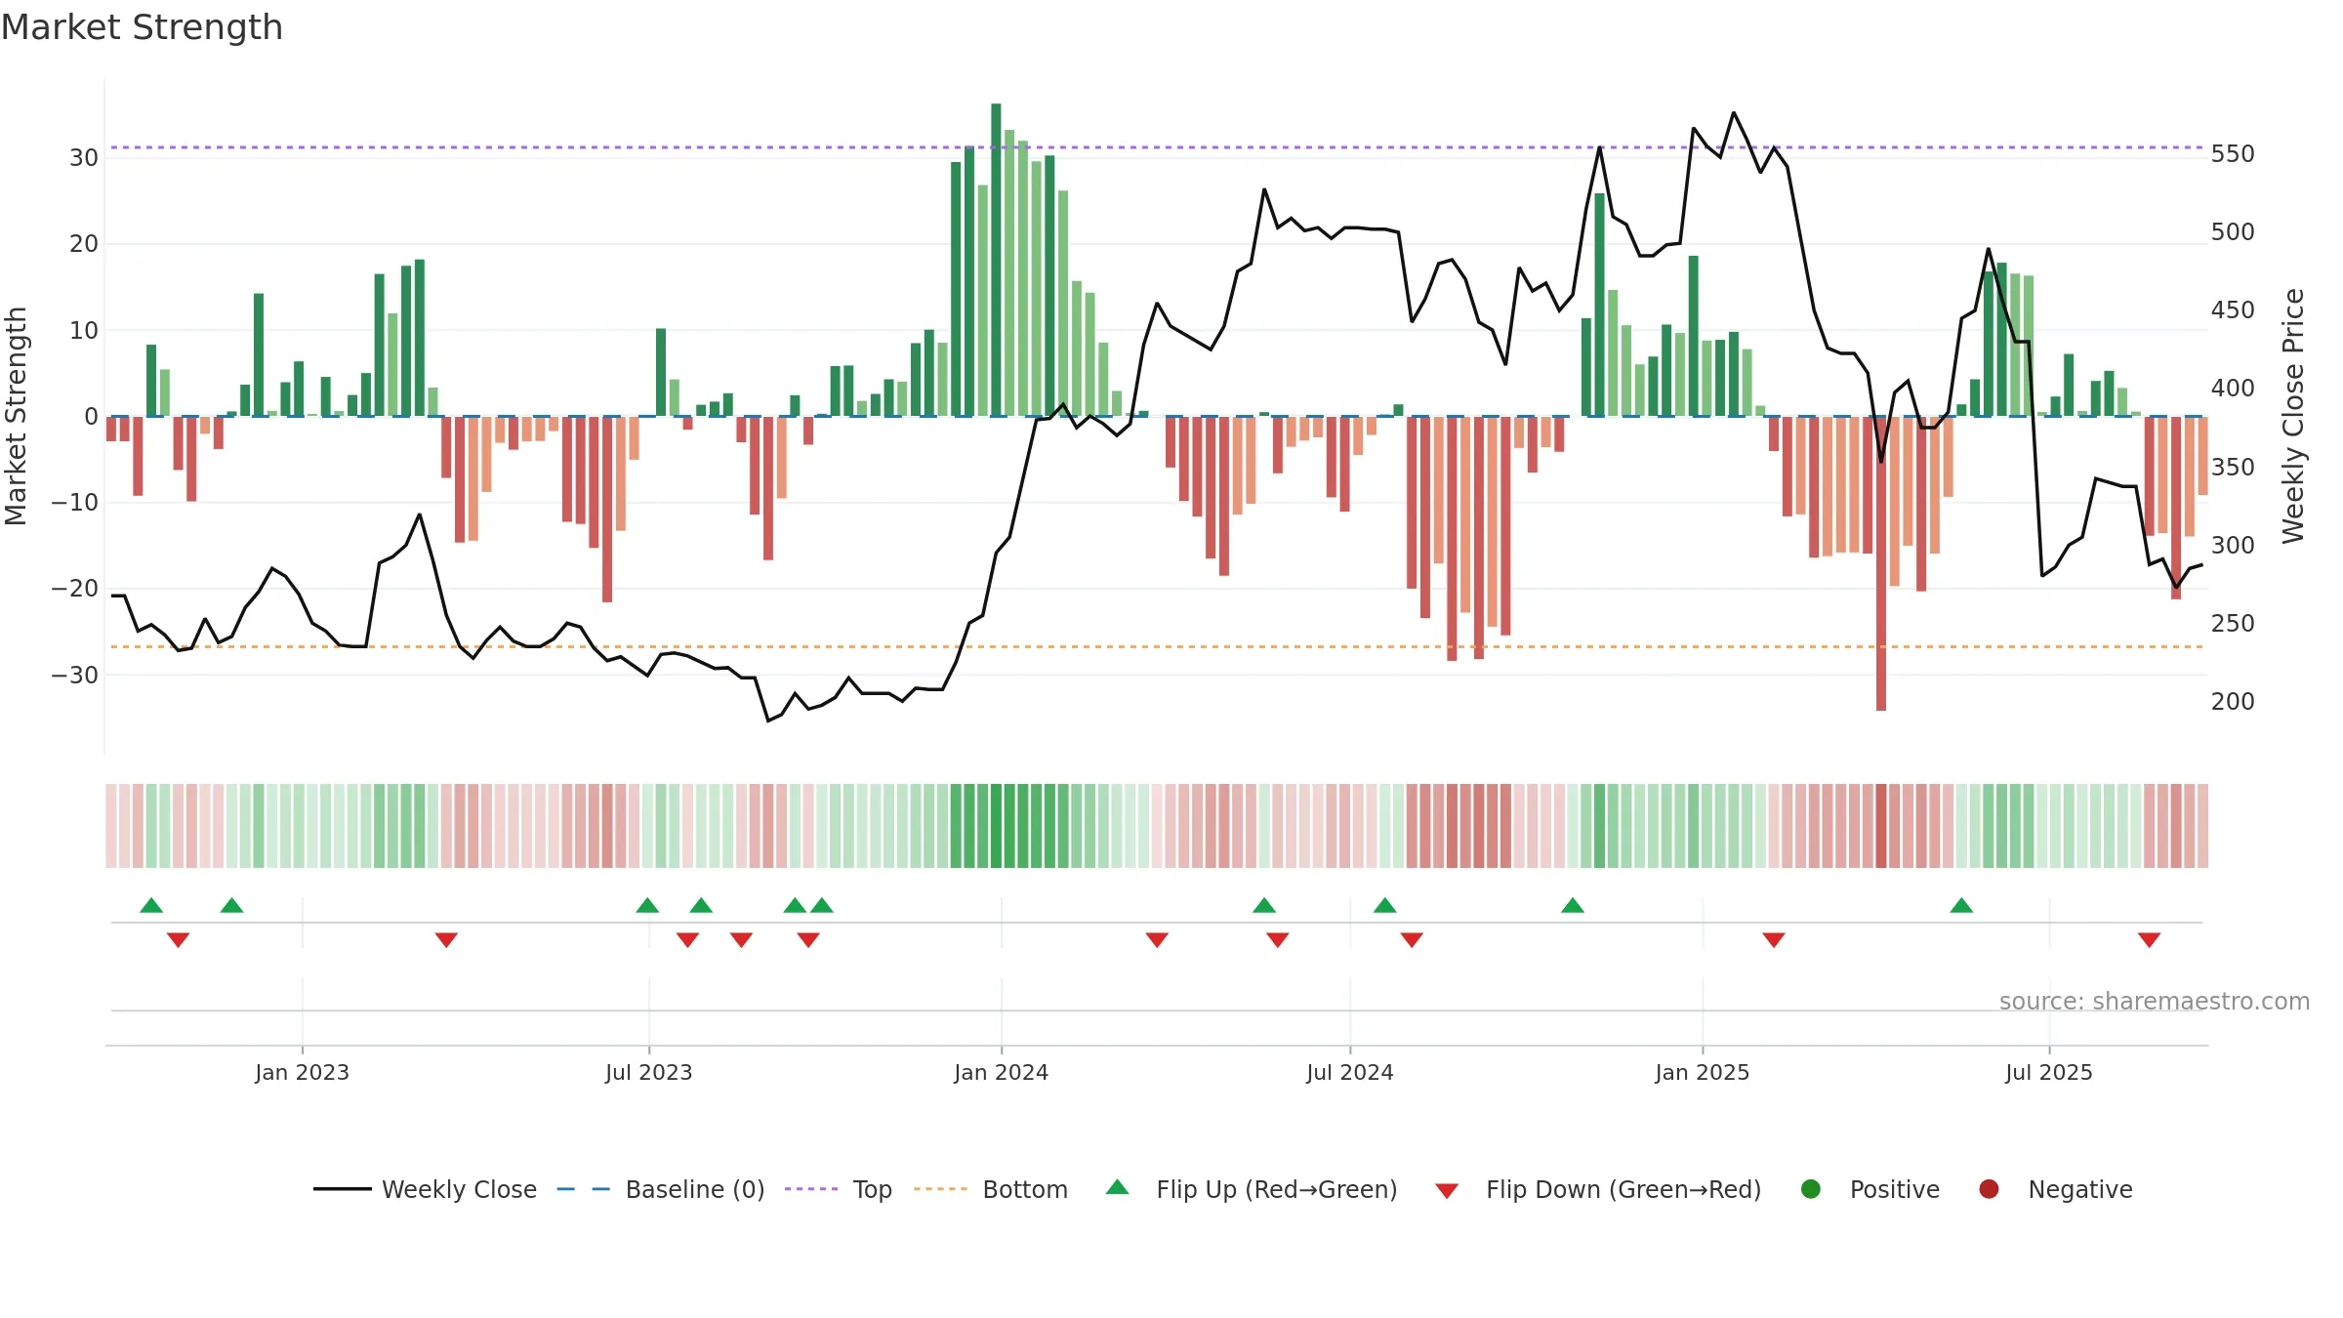Image resolution: width=2343 pixels, height=1318 pixels.
Task: Toggle the Bottom legend label
Action: (1025, 1189)
